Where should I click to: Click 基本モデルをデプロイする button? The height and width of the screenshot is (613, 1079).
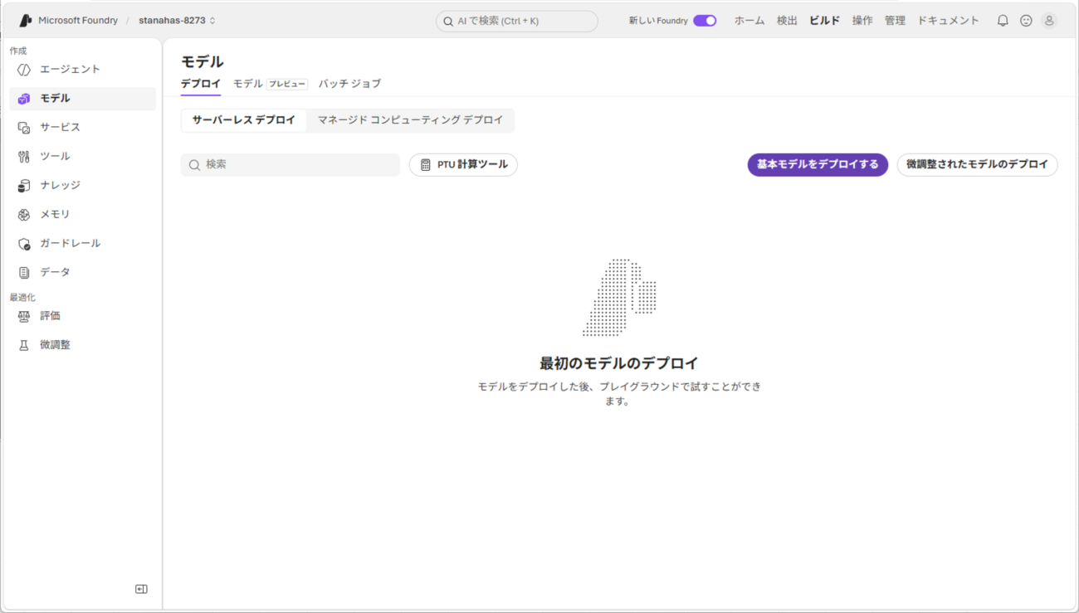pyautogui.click(x=818, y=165)
